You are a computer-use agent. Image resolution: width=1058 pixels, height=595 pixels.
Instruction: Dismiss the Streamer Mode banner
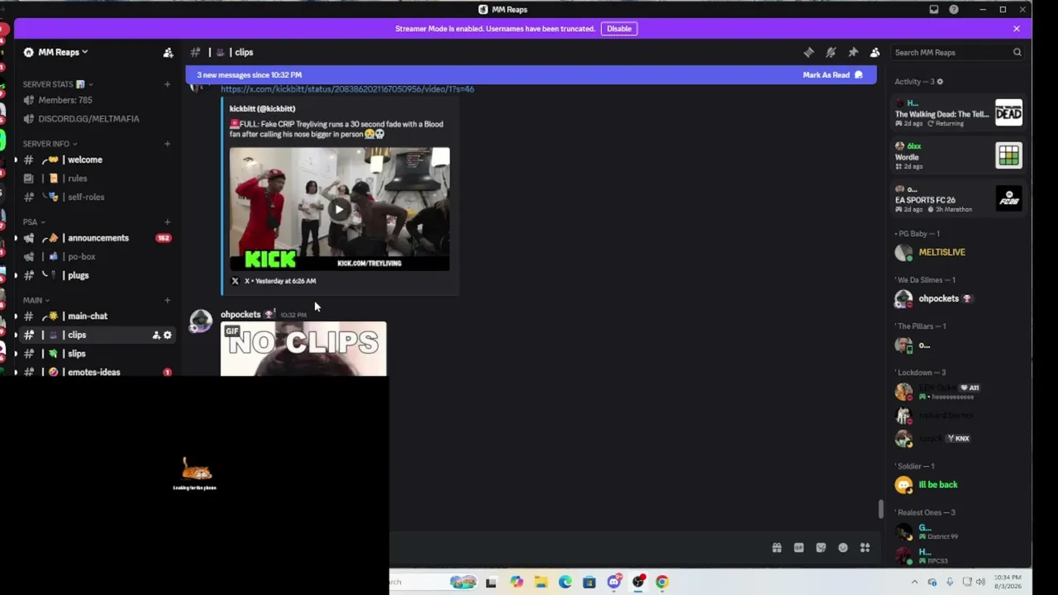(x=1017, y=29)
